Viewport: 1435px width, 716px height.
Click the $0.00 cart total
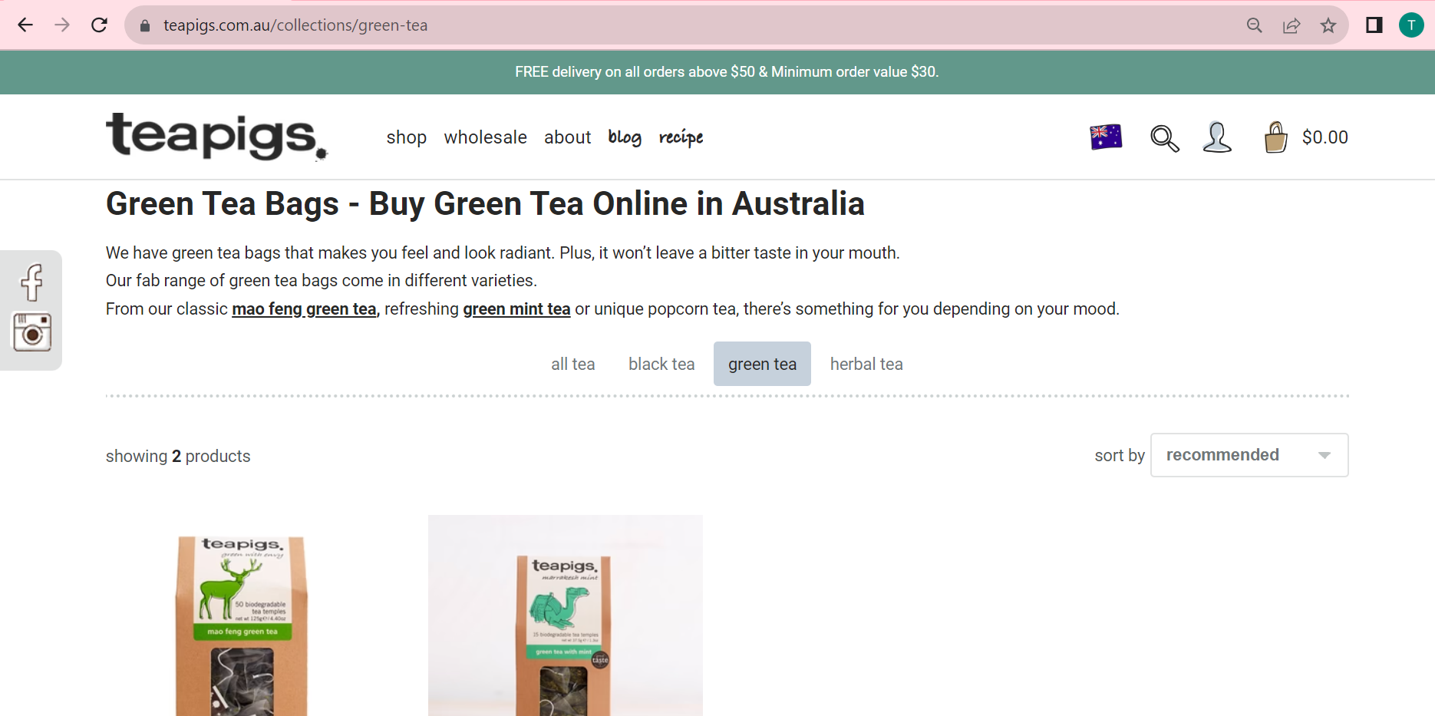click(x=1325, y=137)
